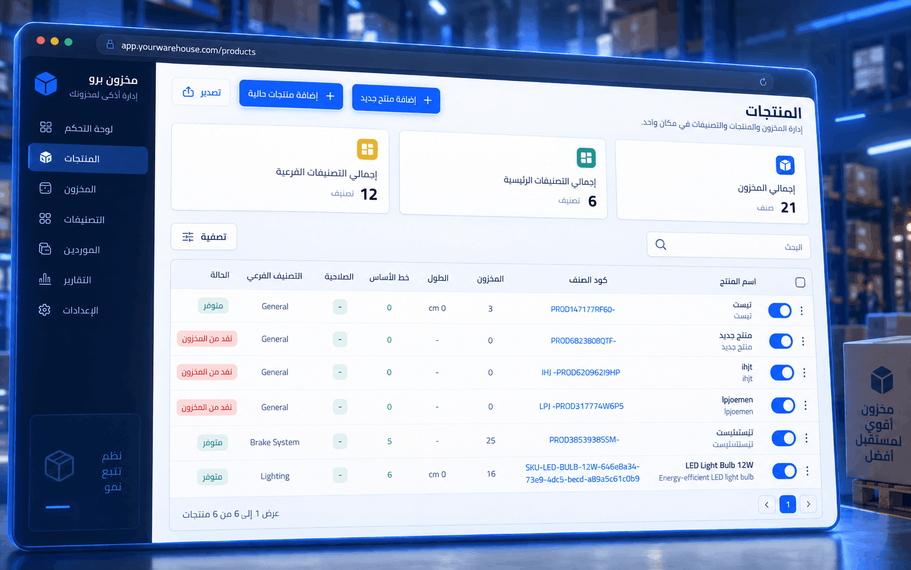Toggle the LED Light Bulb 12W switch
The height and width of the screenshot is (570, 911).
tap(785, 471)
